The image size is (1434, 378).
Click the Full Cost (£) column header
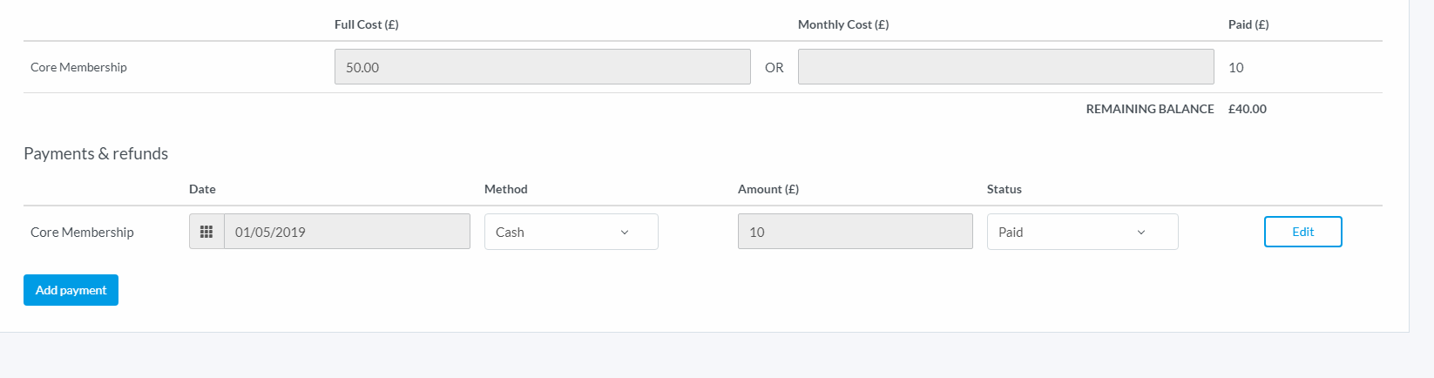pyautogui.click(x=367, y=24)
